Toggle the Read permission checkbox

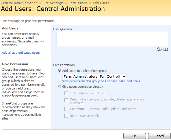click(x=66, y=116)
